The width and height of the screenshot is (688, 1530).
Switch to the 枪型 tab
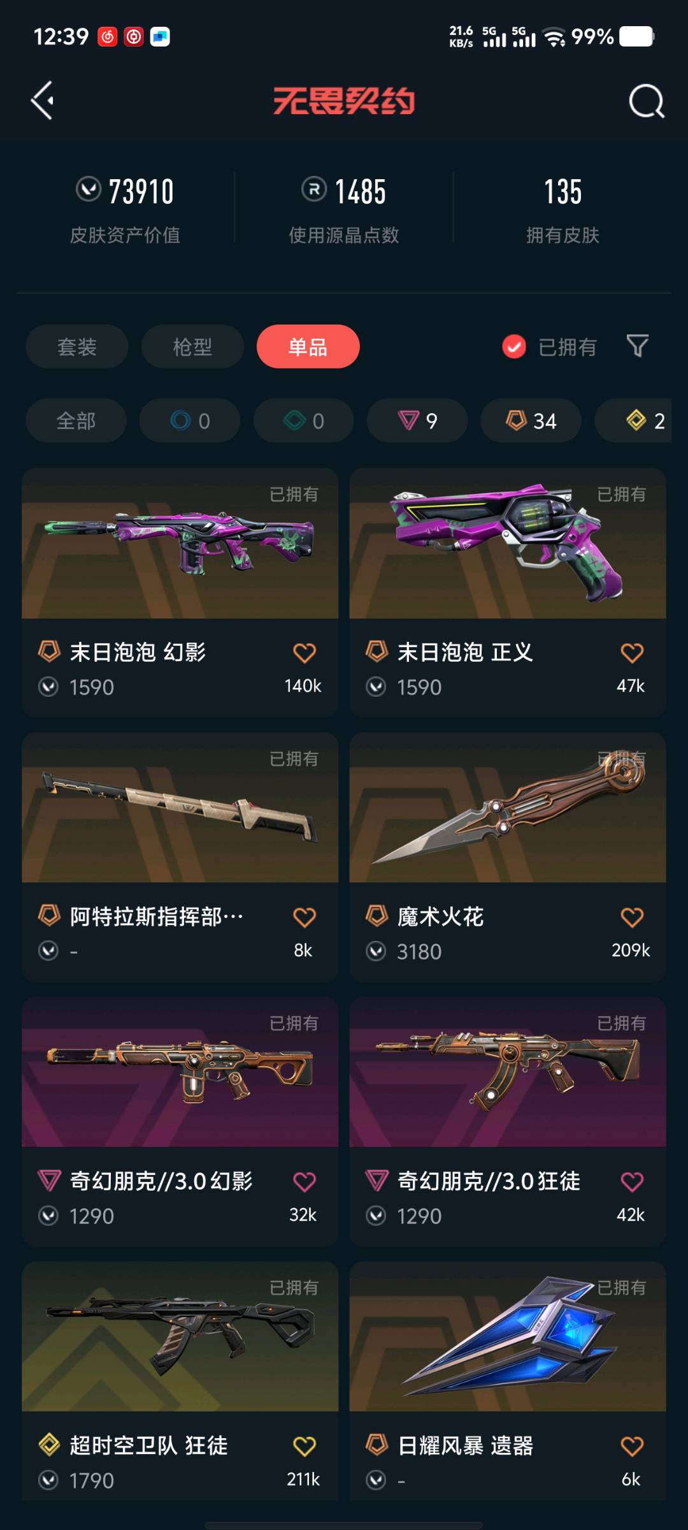tap(192, 347)
